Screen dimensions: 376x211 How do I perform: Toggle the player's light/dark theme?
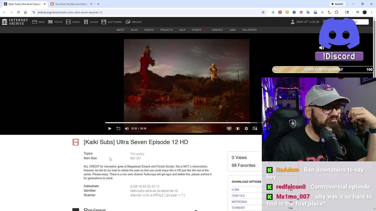238,128
